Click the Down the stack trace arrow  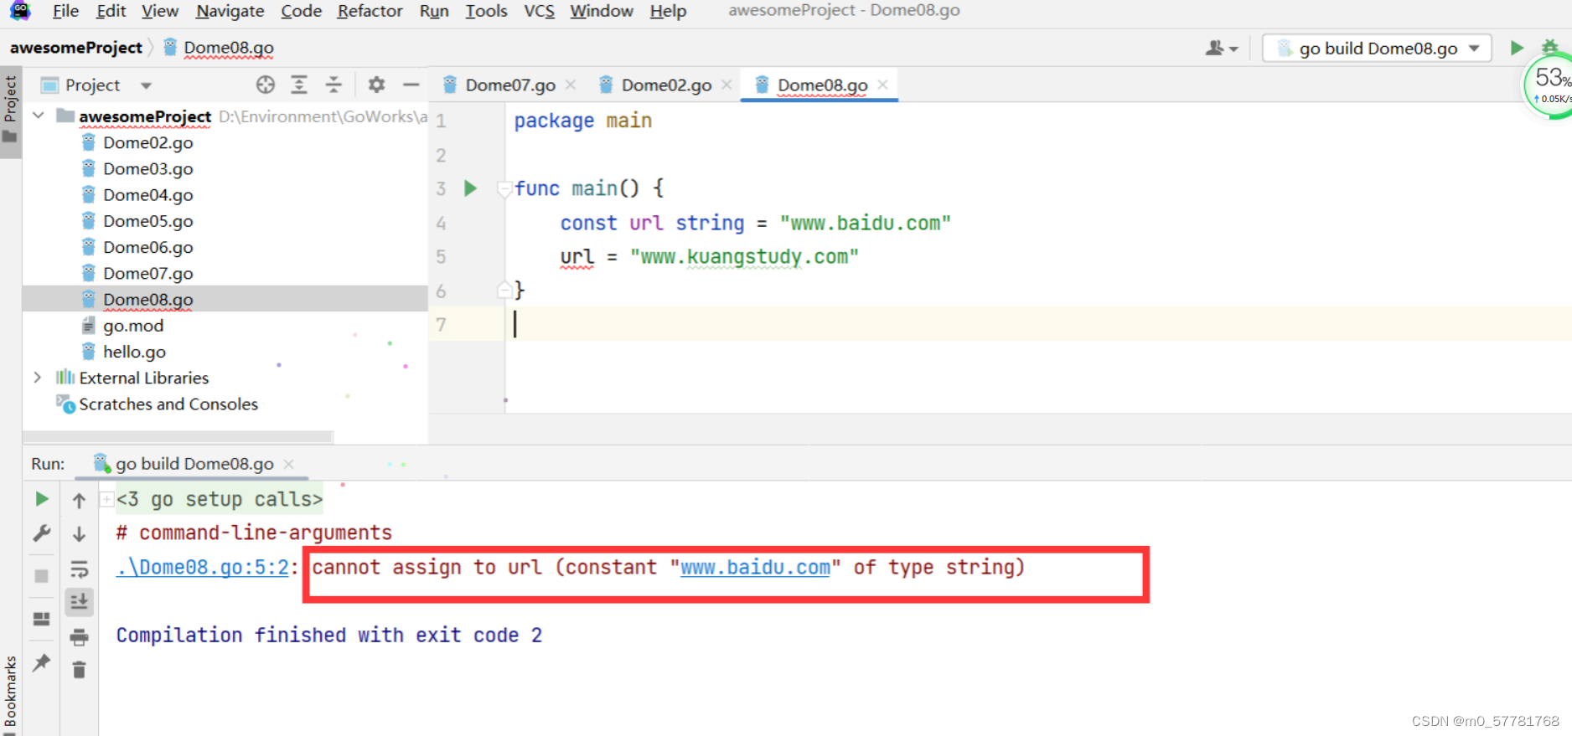point(79,534)
